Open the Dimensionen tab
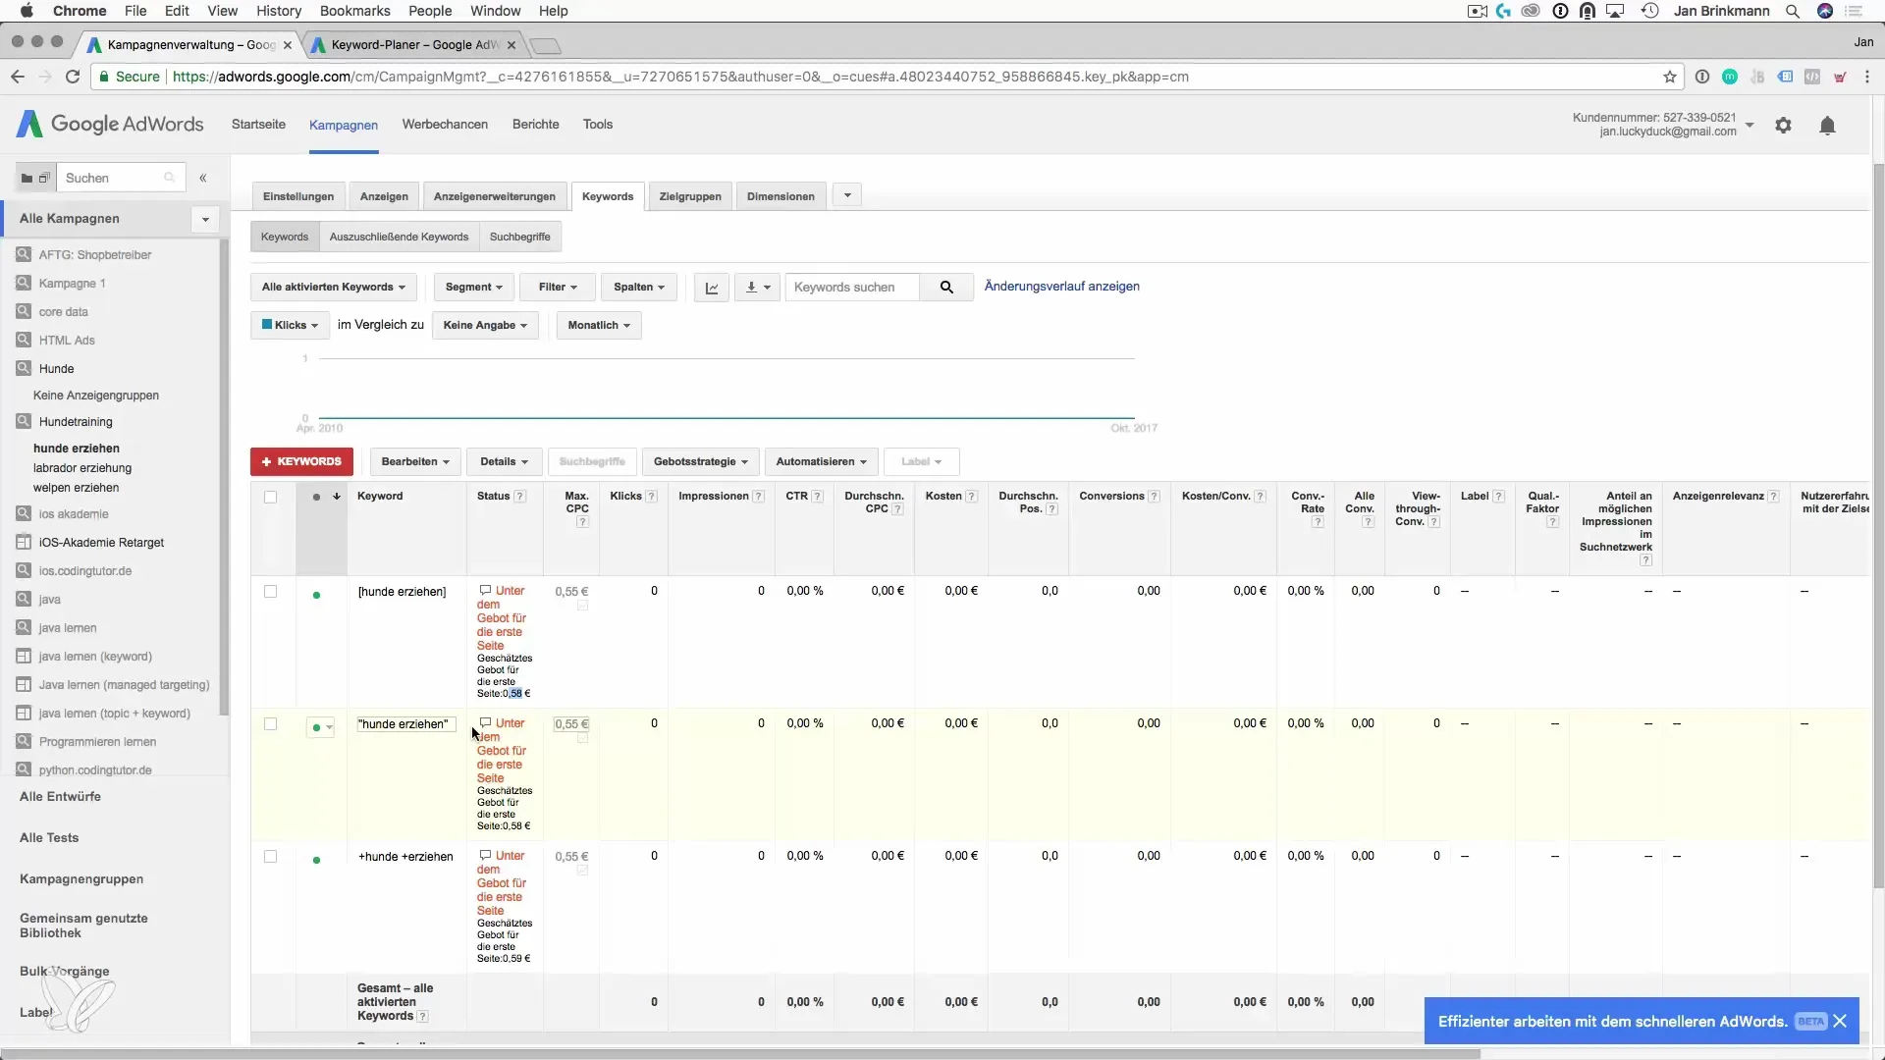Screen dimensions: 1885x1060 781,196
